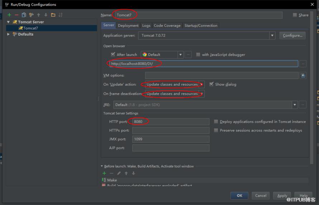Image resolution: width=319 pixels, height=205 pixels.
Task: Click the Cancel button
Action: pos(261,196)
